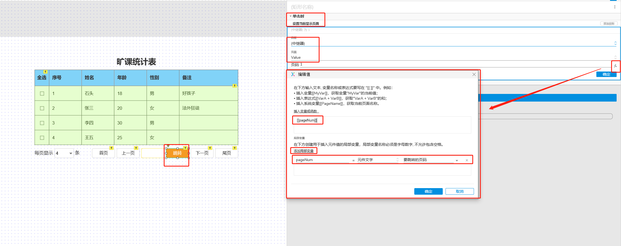Click the 王五 name cell
The width and height of the screenshot is (621, 246).
coord(98,138)
